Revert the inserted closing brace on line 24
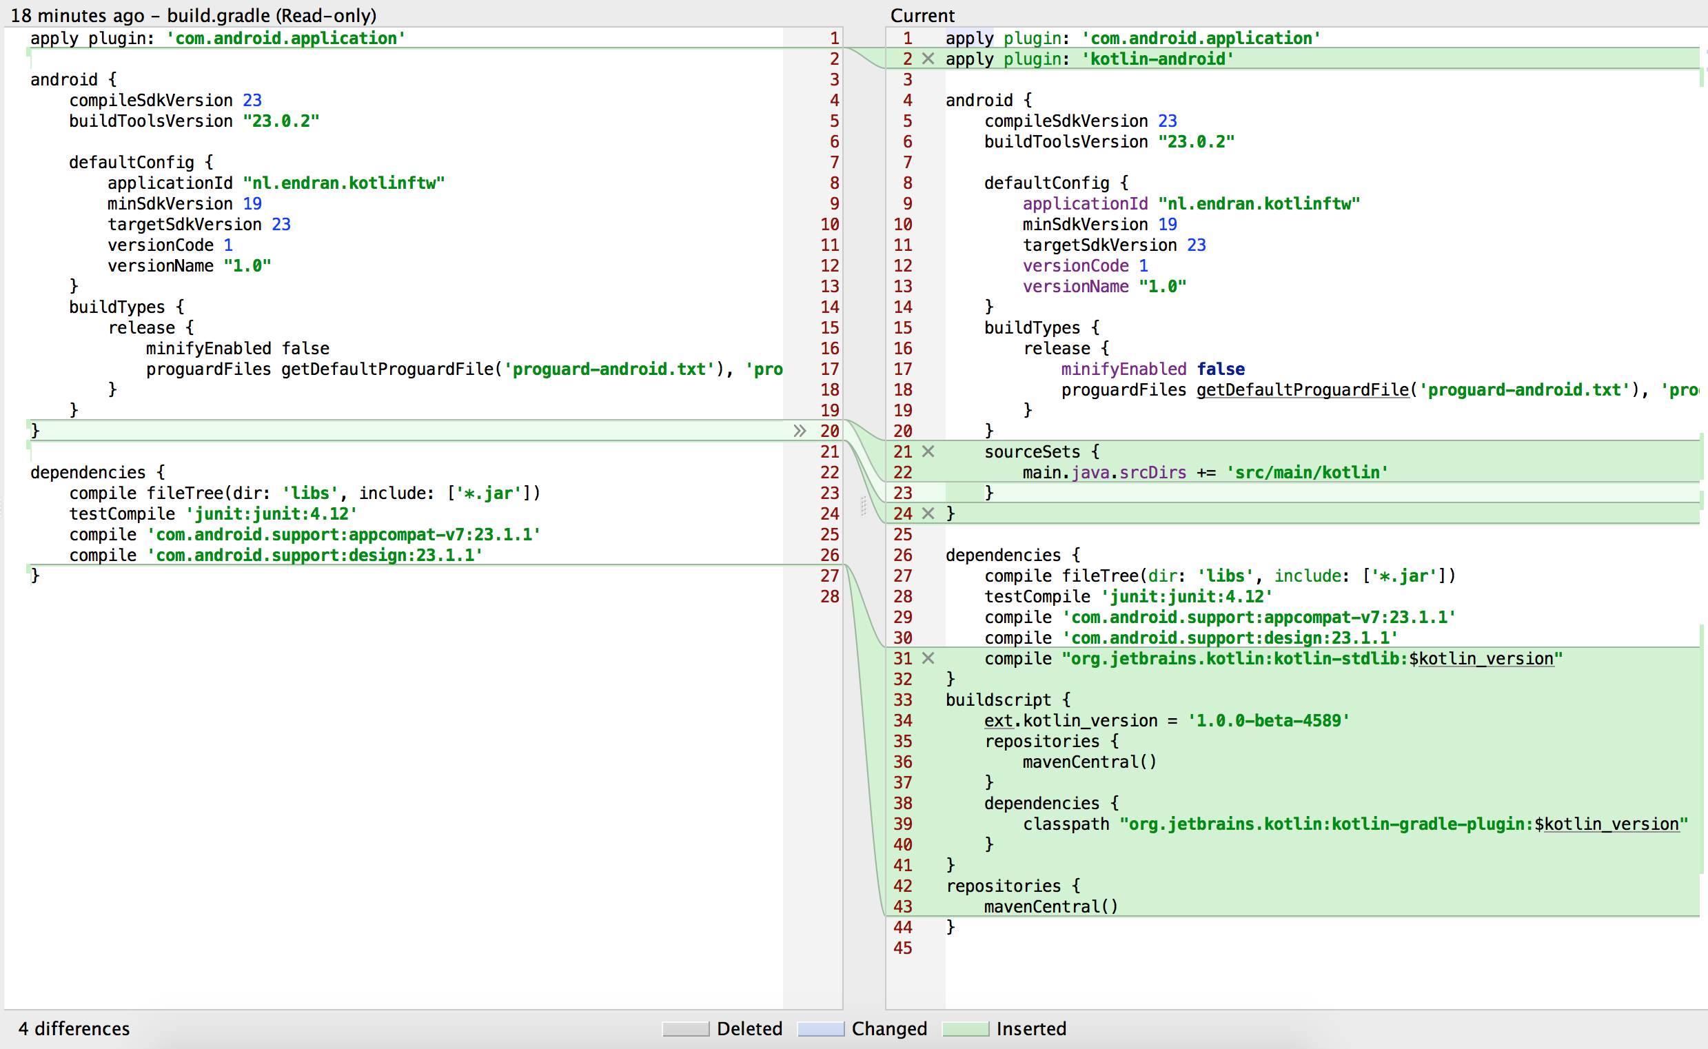 (x=928, y=513)
